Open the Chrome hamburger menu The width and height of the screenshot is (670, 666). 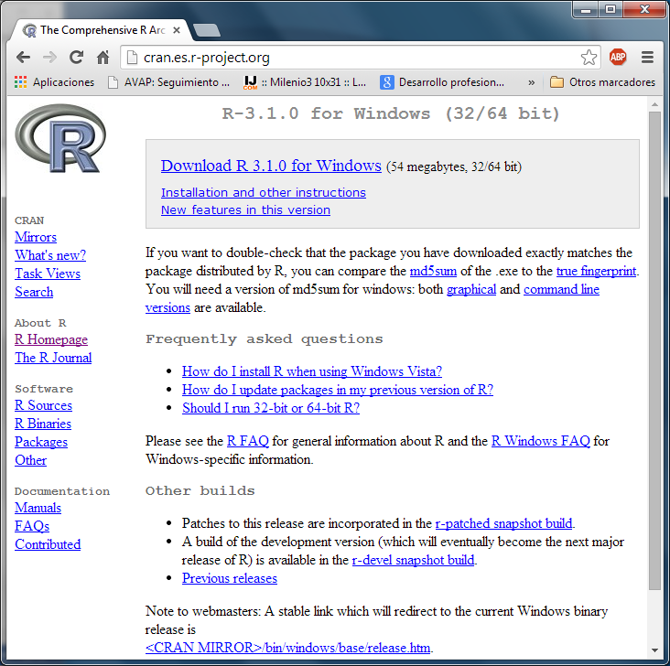647,58
